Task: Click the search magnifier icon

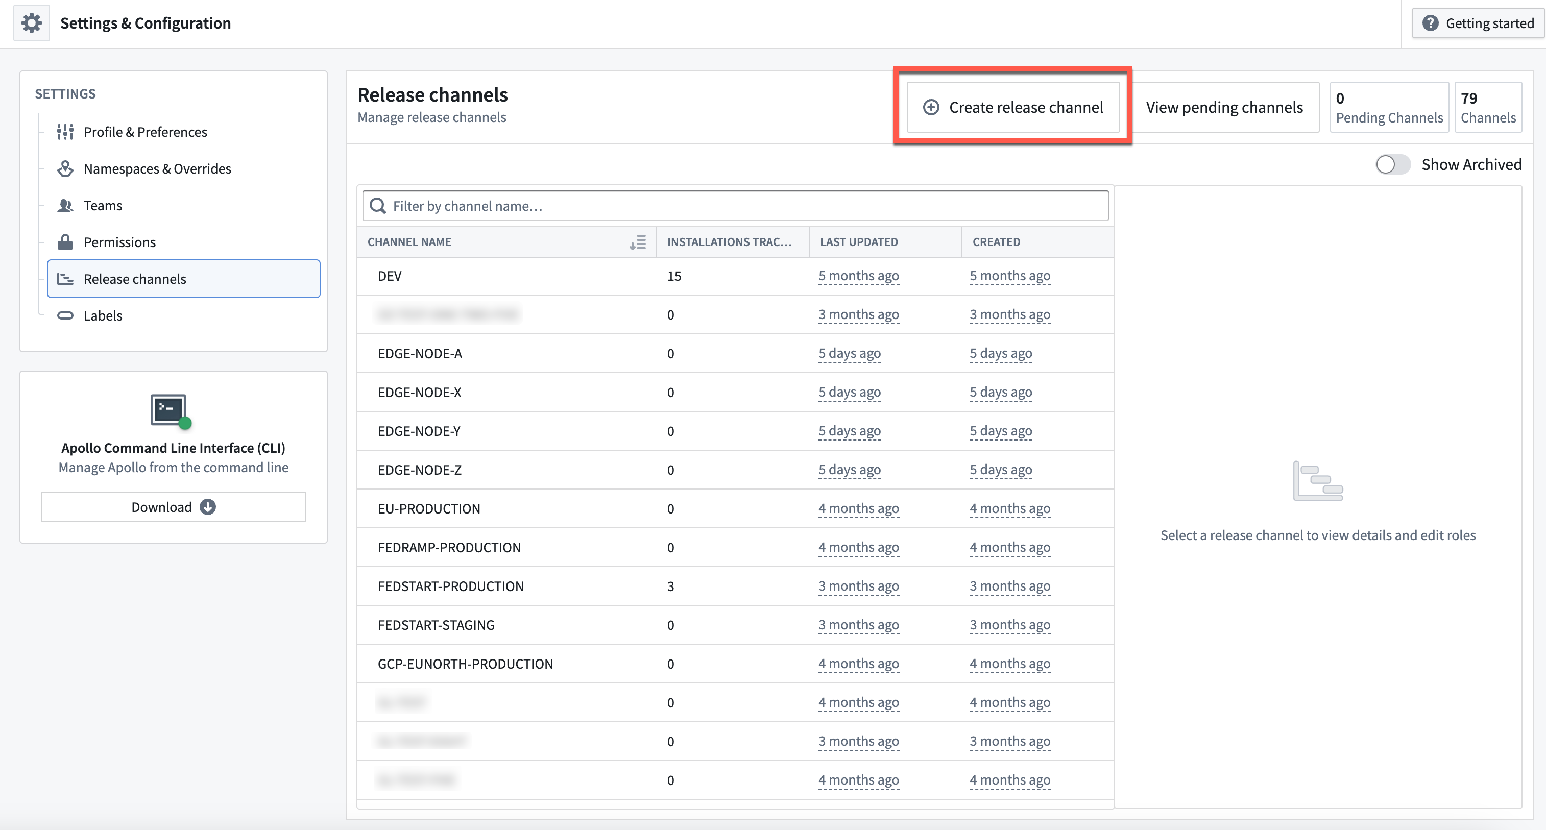Action: [377, 206]
